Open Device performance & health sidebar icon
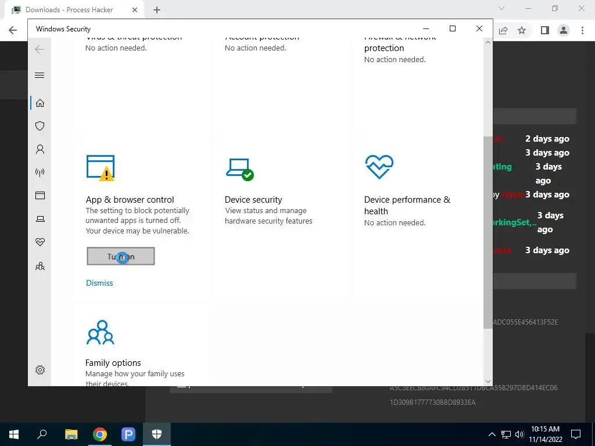 click(40, 242)
